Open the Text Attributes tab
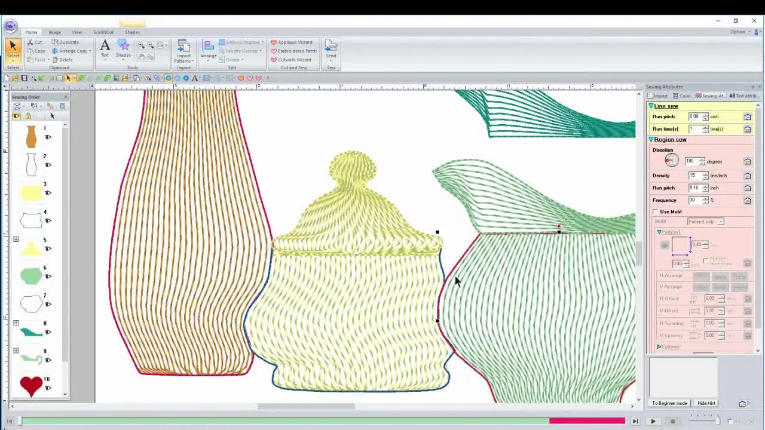 (744, 96)
